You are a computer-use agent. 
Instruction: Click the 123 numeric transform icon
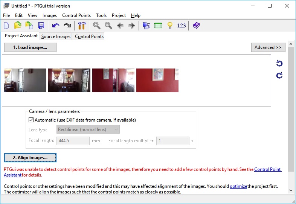click(x=182, y=25)
